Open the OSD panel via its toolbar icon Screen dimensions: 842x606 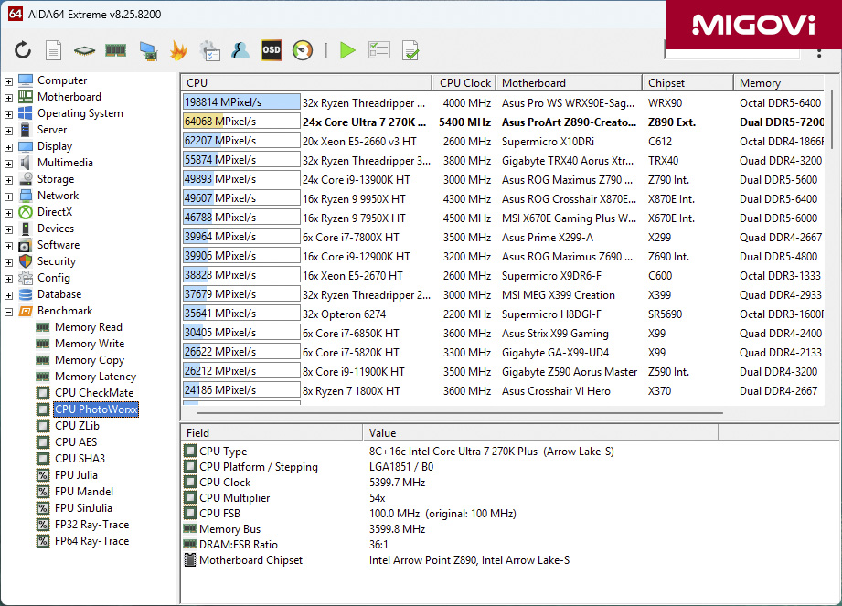click(271, 52)
